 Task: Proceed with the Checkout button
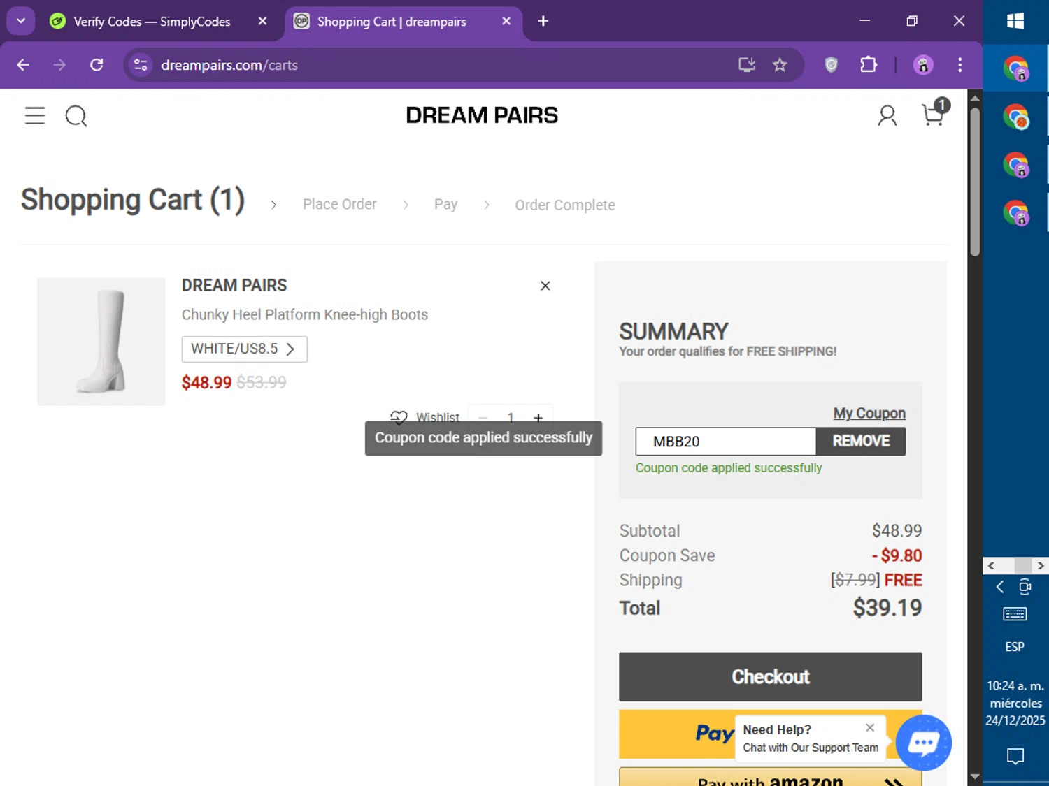point(770,676)
